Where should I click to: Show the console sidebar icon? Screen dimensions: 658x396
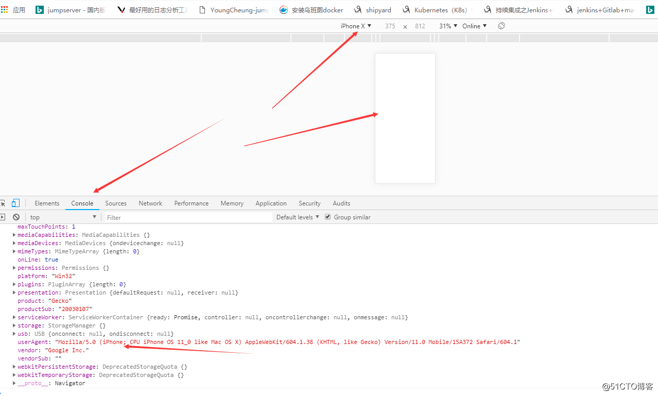point(3,217)
